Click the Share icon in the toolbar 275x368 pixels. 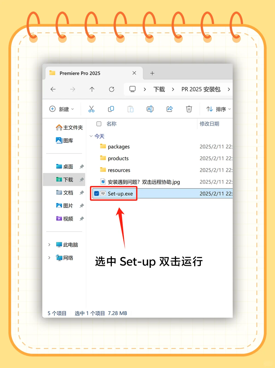point(169,109)
